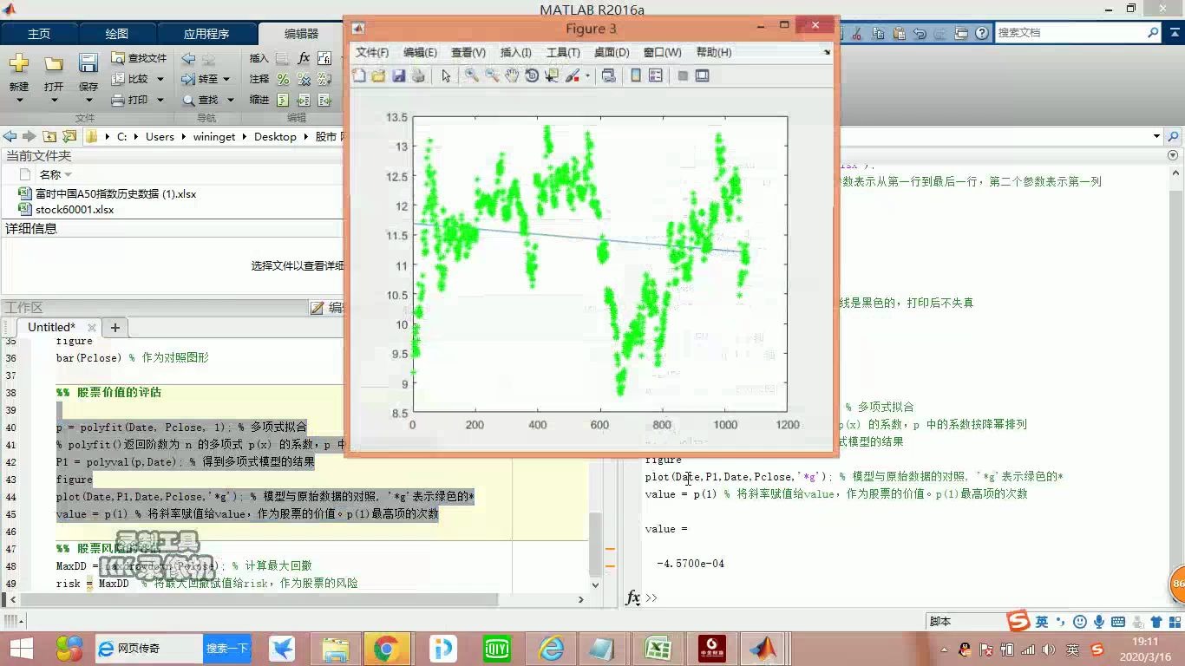Close the Untitled* editor tab
Screen dimensions: 1185x666
pyautogui.click(x=90, y=328)
